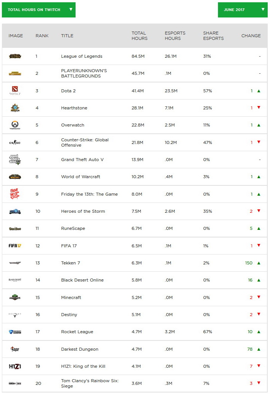Open the PLAYERUNKNOWN'S BATTLEGROUNDS title link
This screenshot has height=394, width=270.
tap(84, 73)
